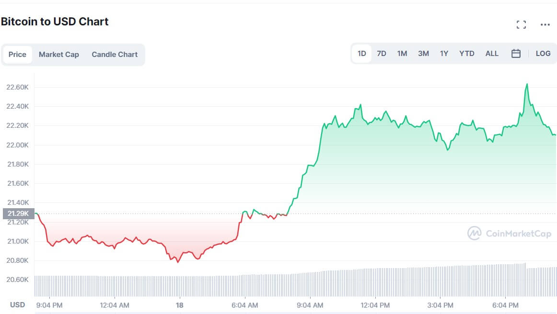557x314 pixels.
Task: Click the price peak near 22.60K
Action: coord(527,84)
